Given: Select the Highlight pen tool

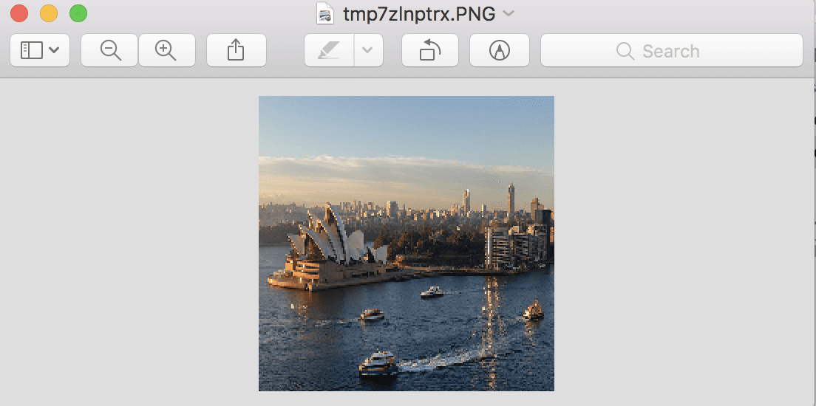Looking at the screenshot, I should point(329,50).
